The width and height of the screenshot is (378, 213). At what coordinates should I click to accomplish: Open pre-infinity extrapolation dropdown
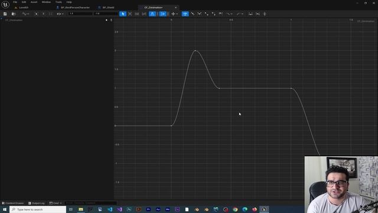coord(229,14)
